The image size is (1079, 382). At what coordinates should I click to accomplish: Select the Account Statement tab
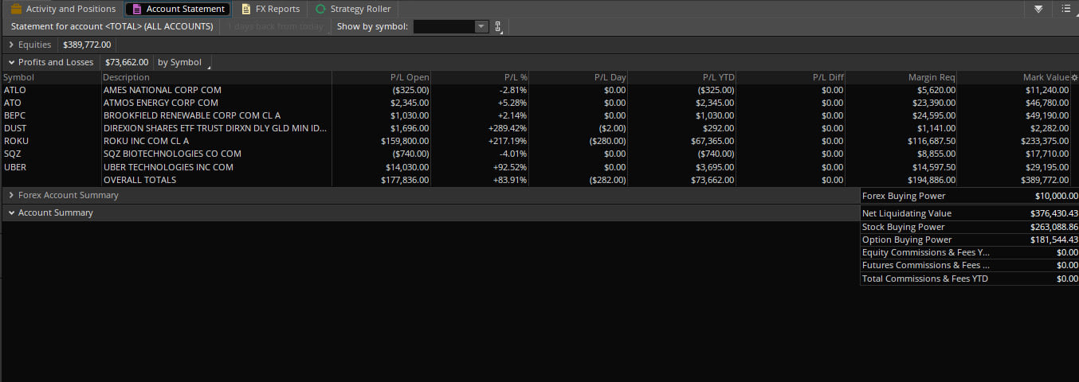coord(178,9)
